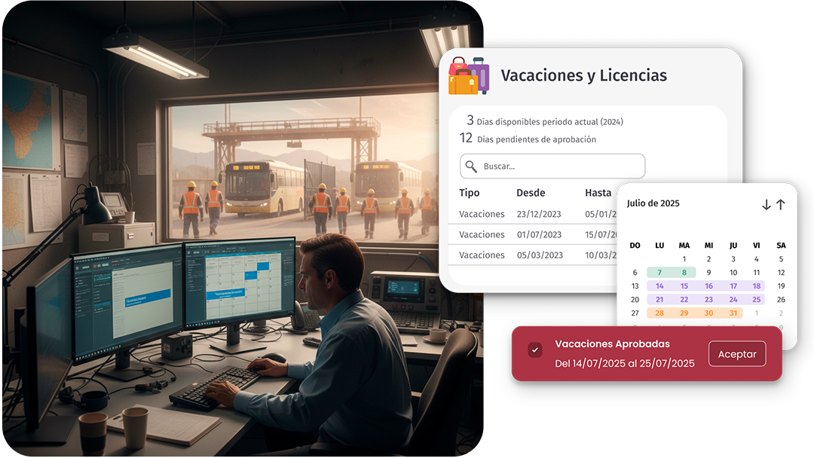814x458 pixels.
Task: Click the luggage suitcases icon
Action: (469, 75)
